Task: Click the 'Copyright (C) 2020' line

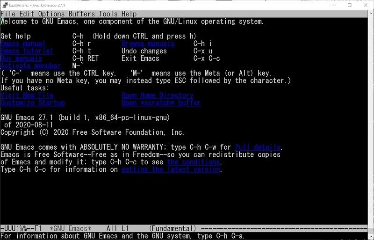Action: coord(92,132)
